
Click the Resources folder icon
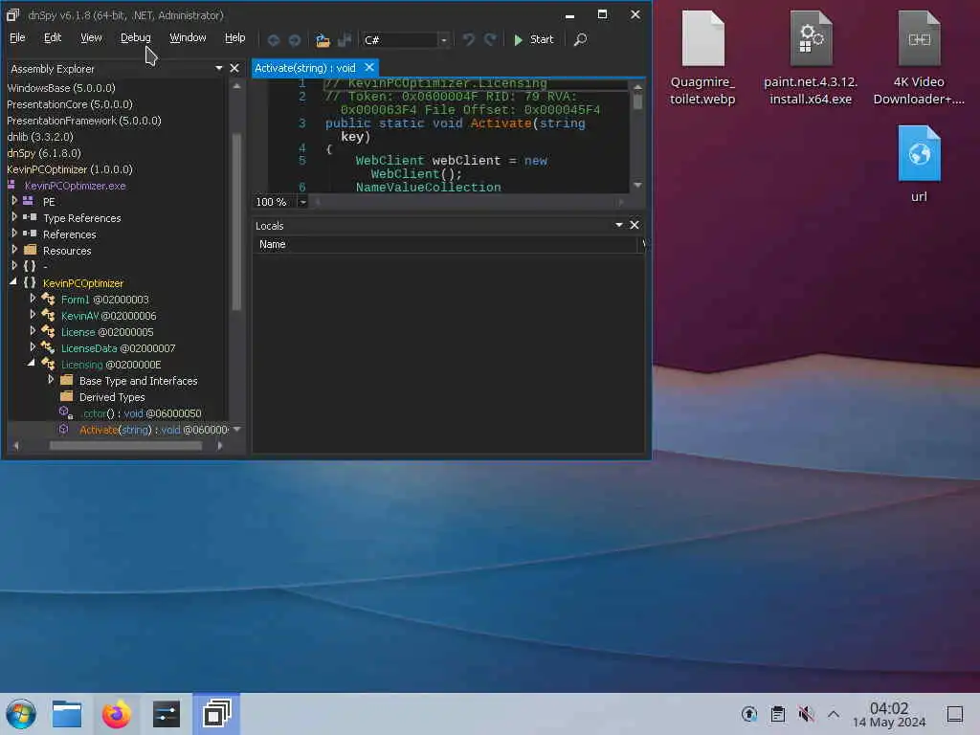pos(30,250)
